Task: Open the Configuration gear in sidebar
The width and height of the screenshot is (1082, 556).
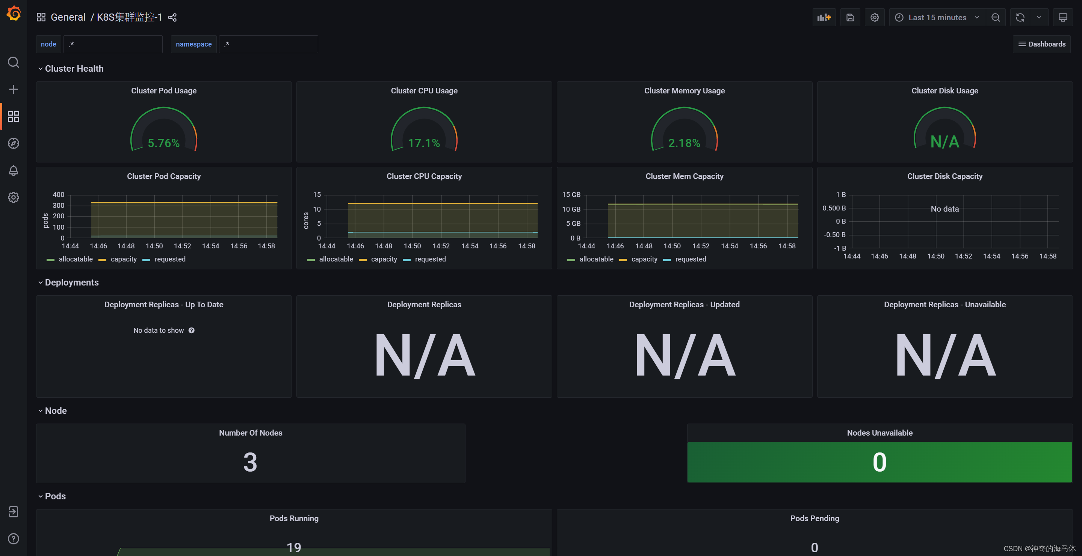Action: (14, 197)
